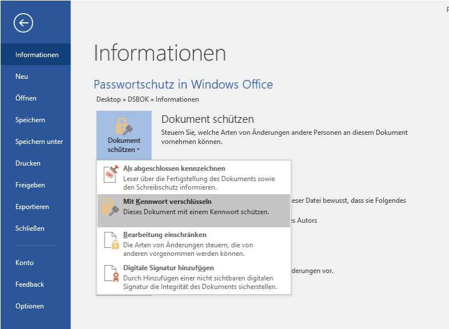Choose Bearbeitung einschränken
Image resolution: width=449 pixels, height=329 pixels.
click(x=194, y=244)
